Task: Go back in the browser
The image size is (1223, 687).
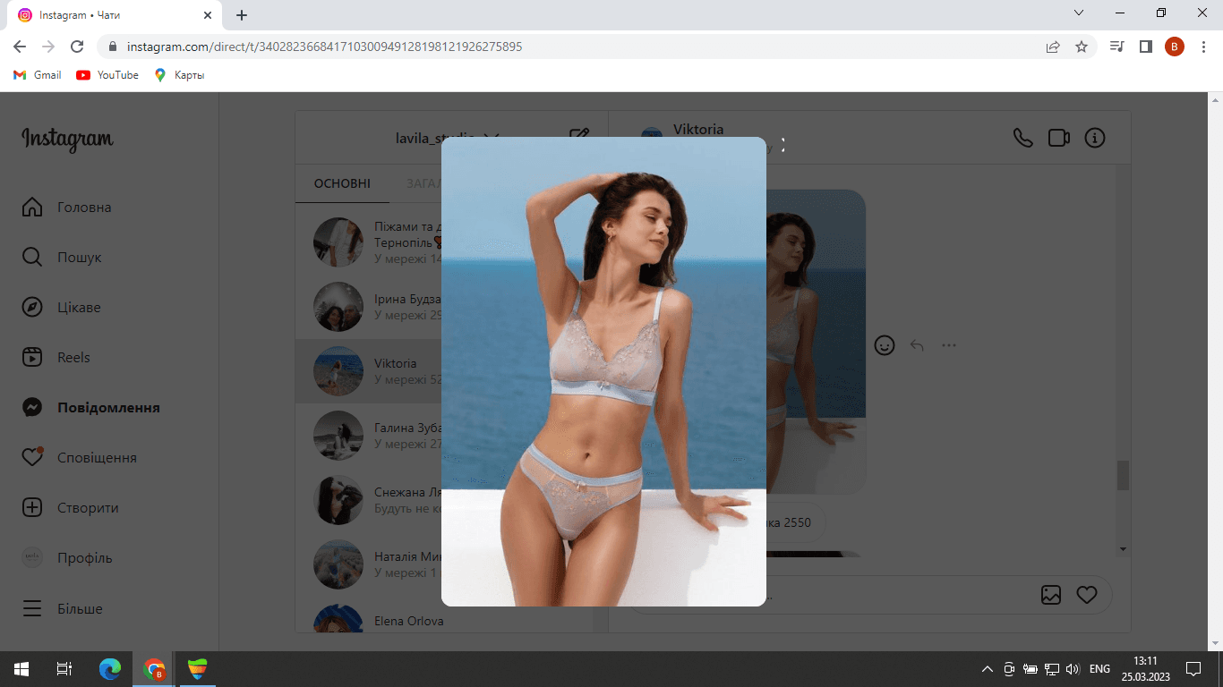Action: click(20, 47)
